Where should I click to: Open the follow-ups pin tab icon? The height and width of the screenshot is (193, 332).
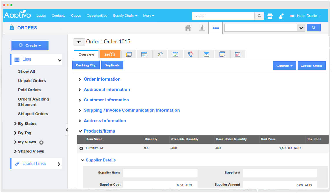160,54
